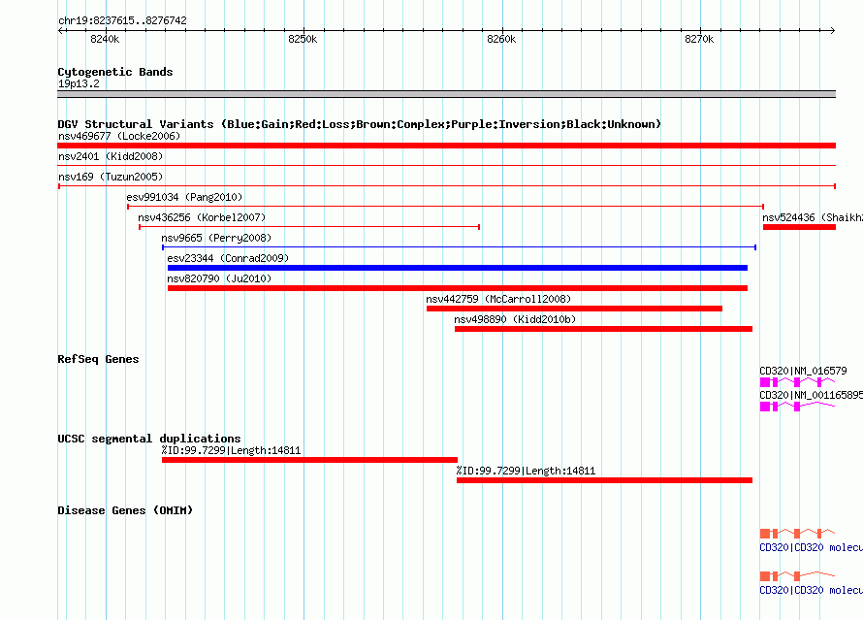This screenshot has width=863, height=620.
Task: Click the RefSeq Genes track title
Action: 98,359
